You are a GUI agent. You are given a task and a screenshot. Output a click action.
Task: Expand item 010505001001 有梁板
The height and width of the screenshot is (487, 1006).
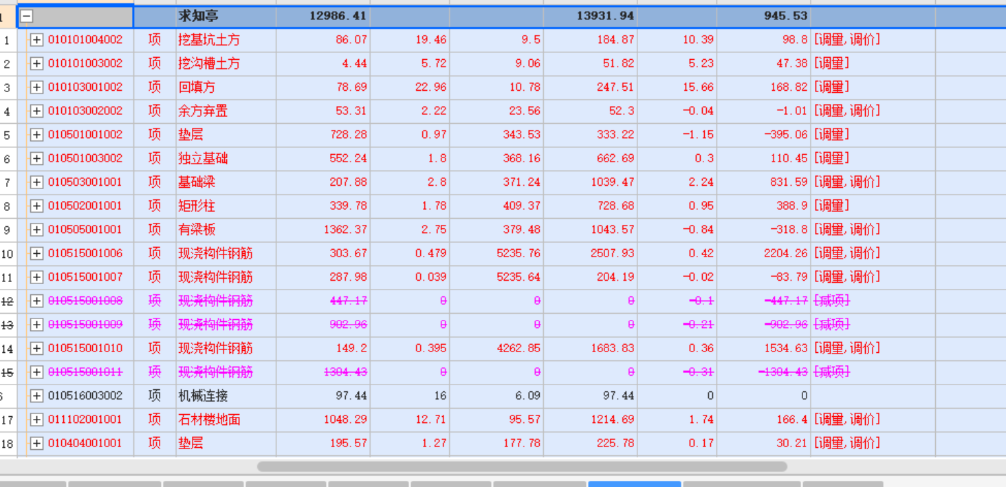36,230
